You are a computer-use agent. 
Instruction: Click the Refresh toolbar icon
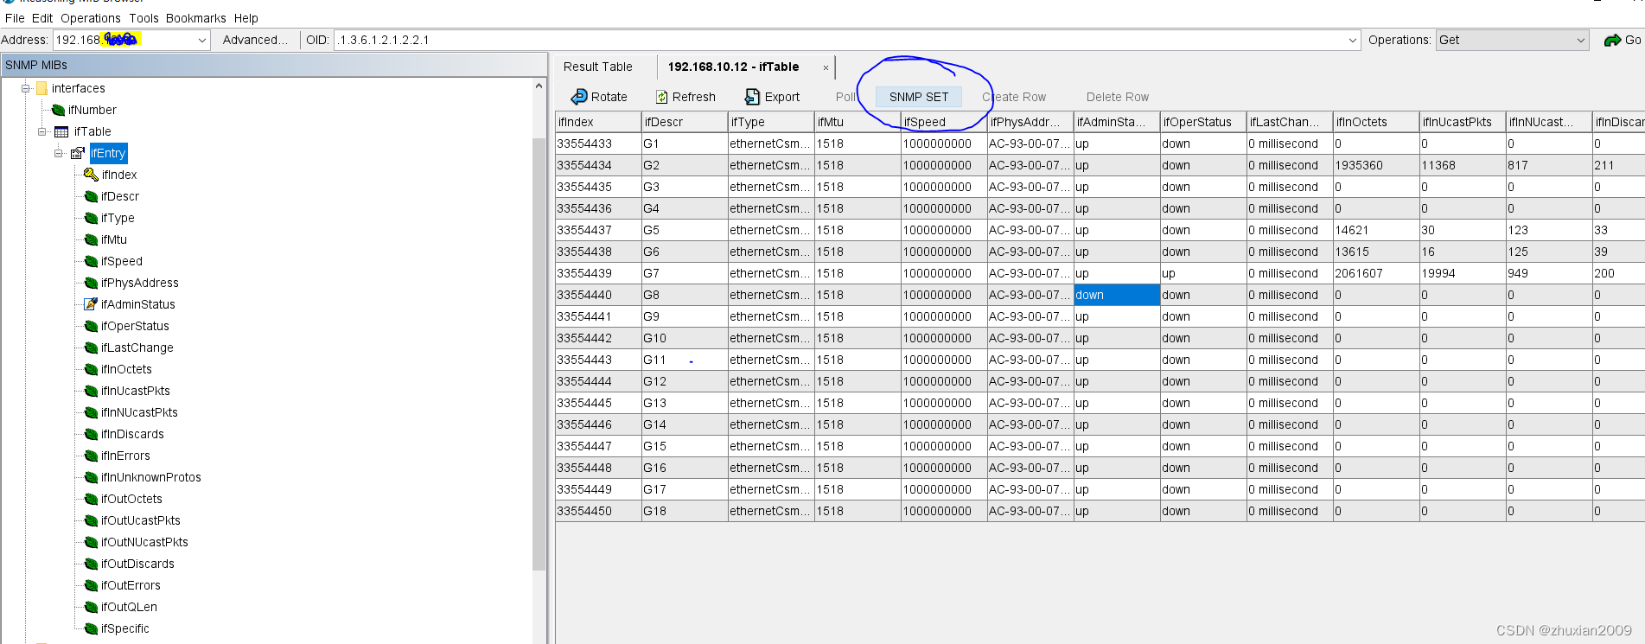click(662, 97)
